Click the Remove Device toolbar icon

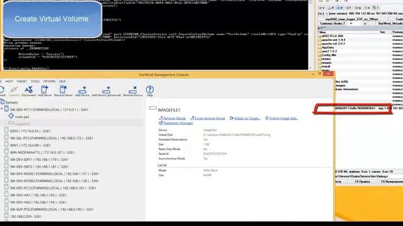tap(133, 90)
